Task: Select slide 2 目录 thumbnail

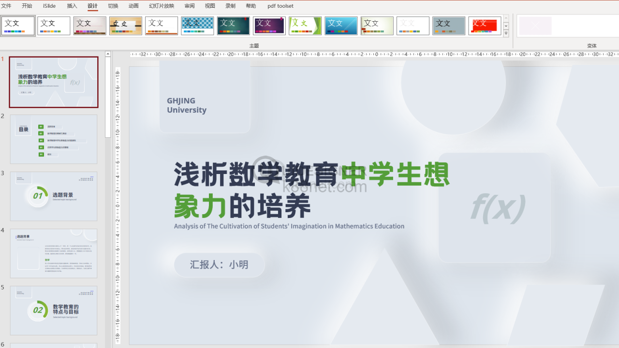Action: coord(54,139)
